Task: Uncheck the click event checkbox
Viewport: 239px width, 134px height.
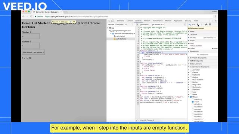Action: 193,102
